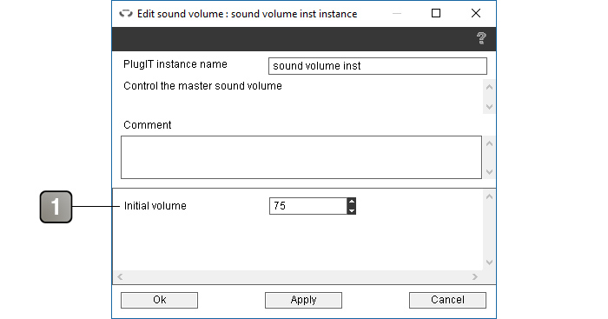Close the Edit sound volume dialog

(x=476, y=14)
